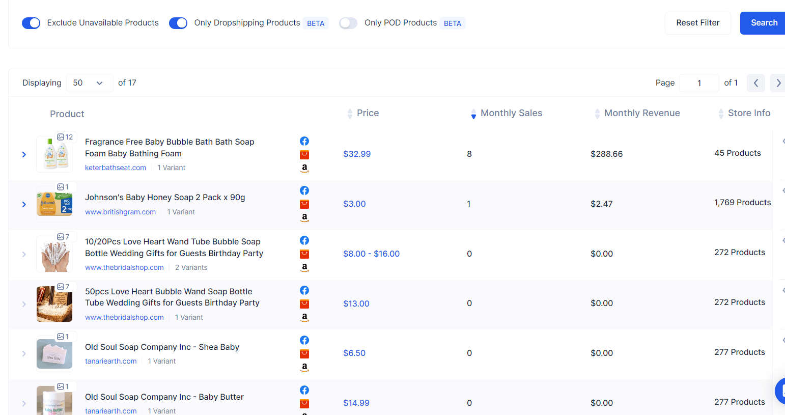Open the results-per-page dropdown showing 50
785x415 pixels.
tap(90, 82)
